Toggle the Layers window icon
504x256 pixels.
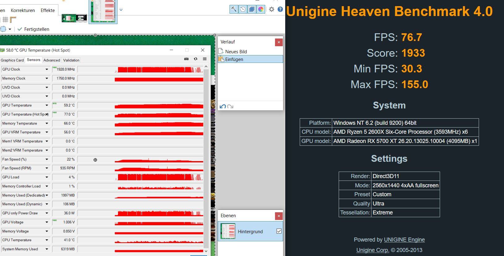click(252, 9)
